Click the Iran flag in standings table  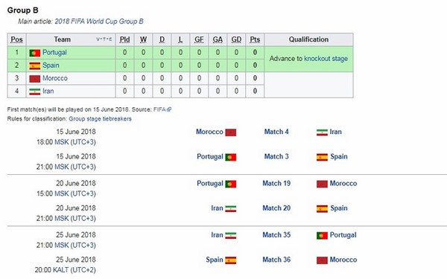pos(35,92)
